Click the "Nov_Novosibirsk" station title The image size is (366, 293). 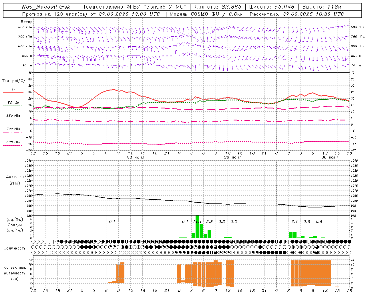click(46, 7)
